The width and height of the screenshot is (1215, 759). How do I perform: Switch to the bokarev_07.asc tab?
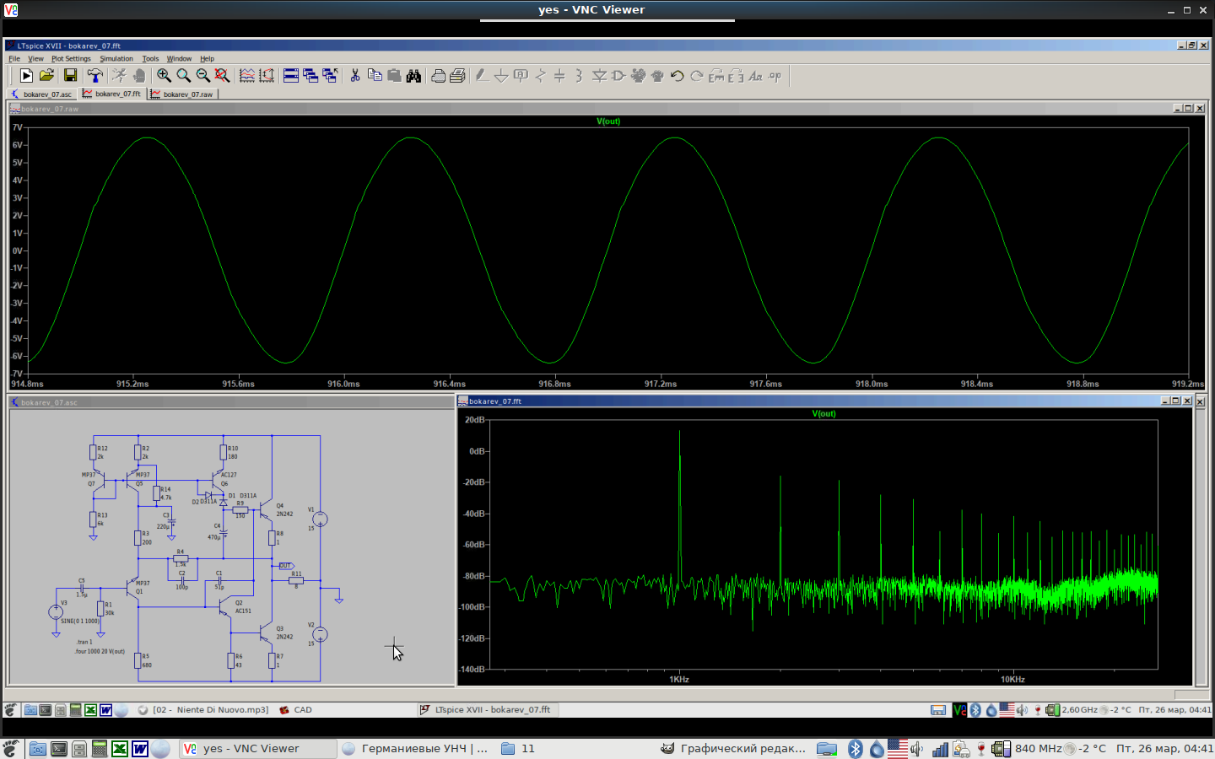tap(42, 94)
